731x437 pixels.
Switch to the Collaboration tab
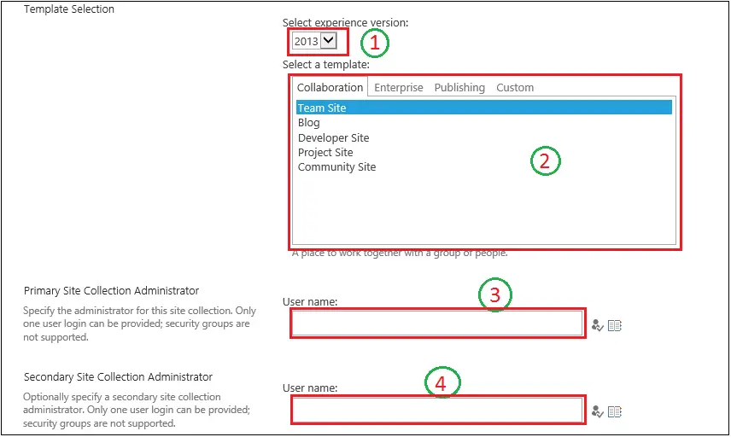[x=330, y=88]
